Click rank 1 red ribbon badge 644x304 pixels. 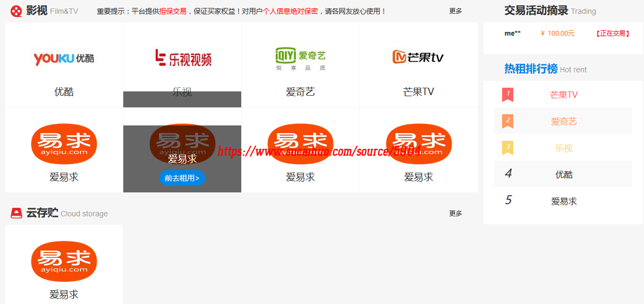507,95
